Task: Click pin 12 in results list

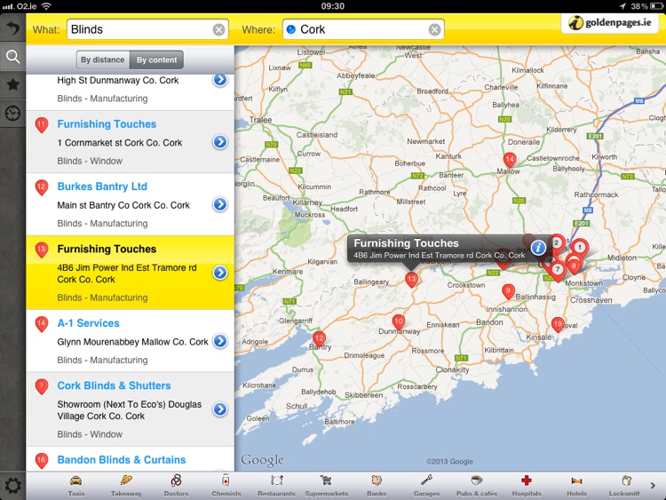Action: coord(41,187)
